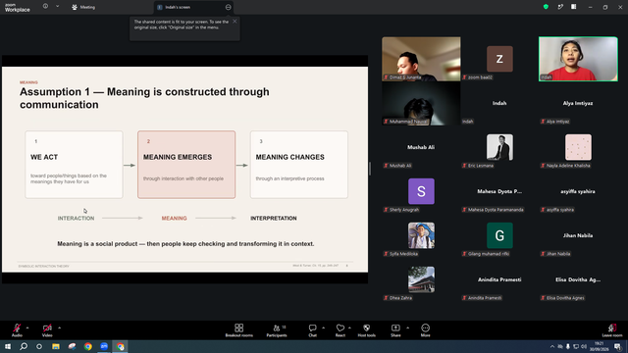Open Windows notification center icon
The height and width of the screenshot is (353, 628).
click(617, 346)
